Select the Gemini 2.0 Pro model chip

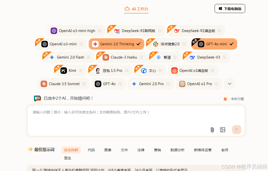pyautogui.click(x=151, y=84)
